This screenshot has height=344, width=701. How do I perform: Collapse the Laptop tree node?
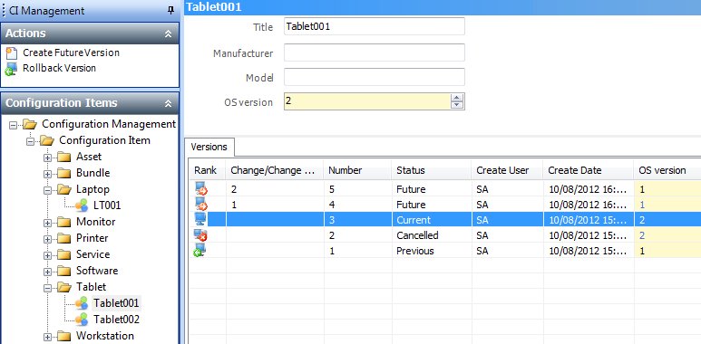click(47, 190)
